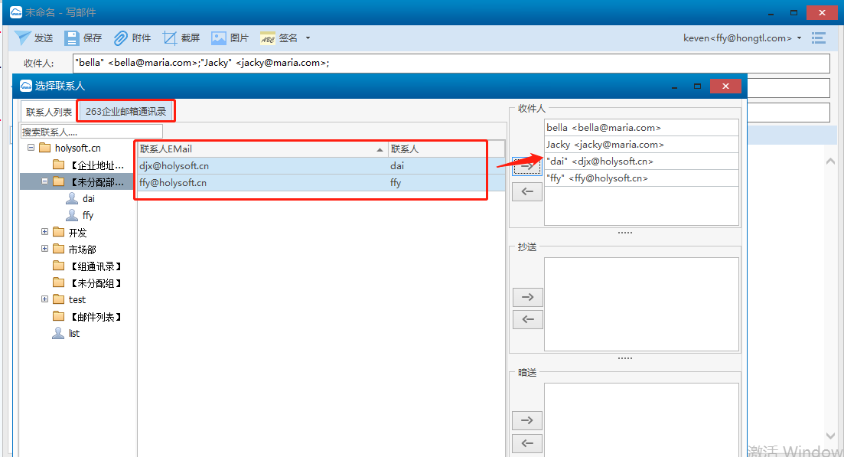844x457 pixels.
Task: Open the signature dropdown arrow
Action: (x=308, y=38)
